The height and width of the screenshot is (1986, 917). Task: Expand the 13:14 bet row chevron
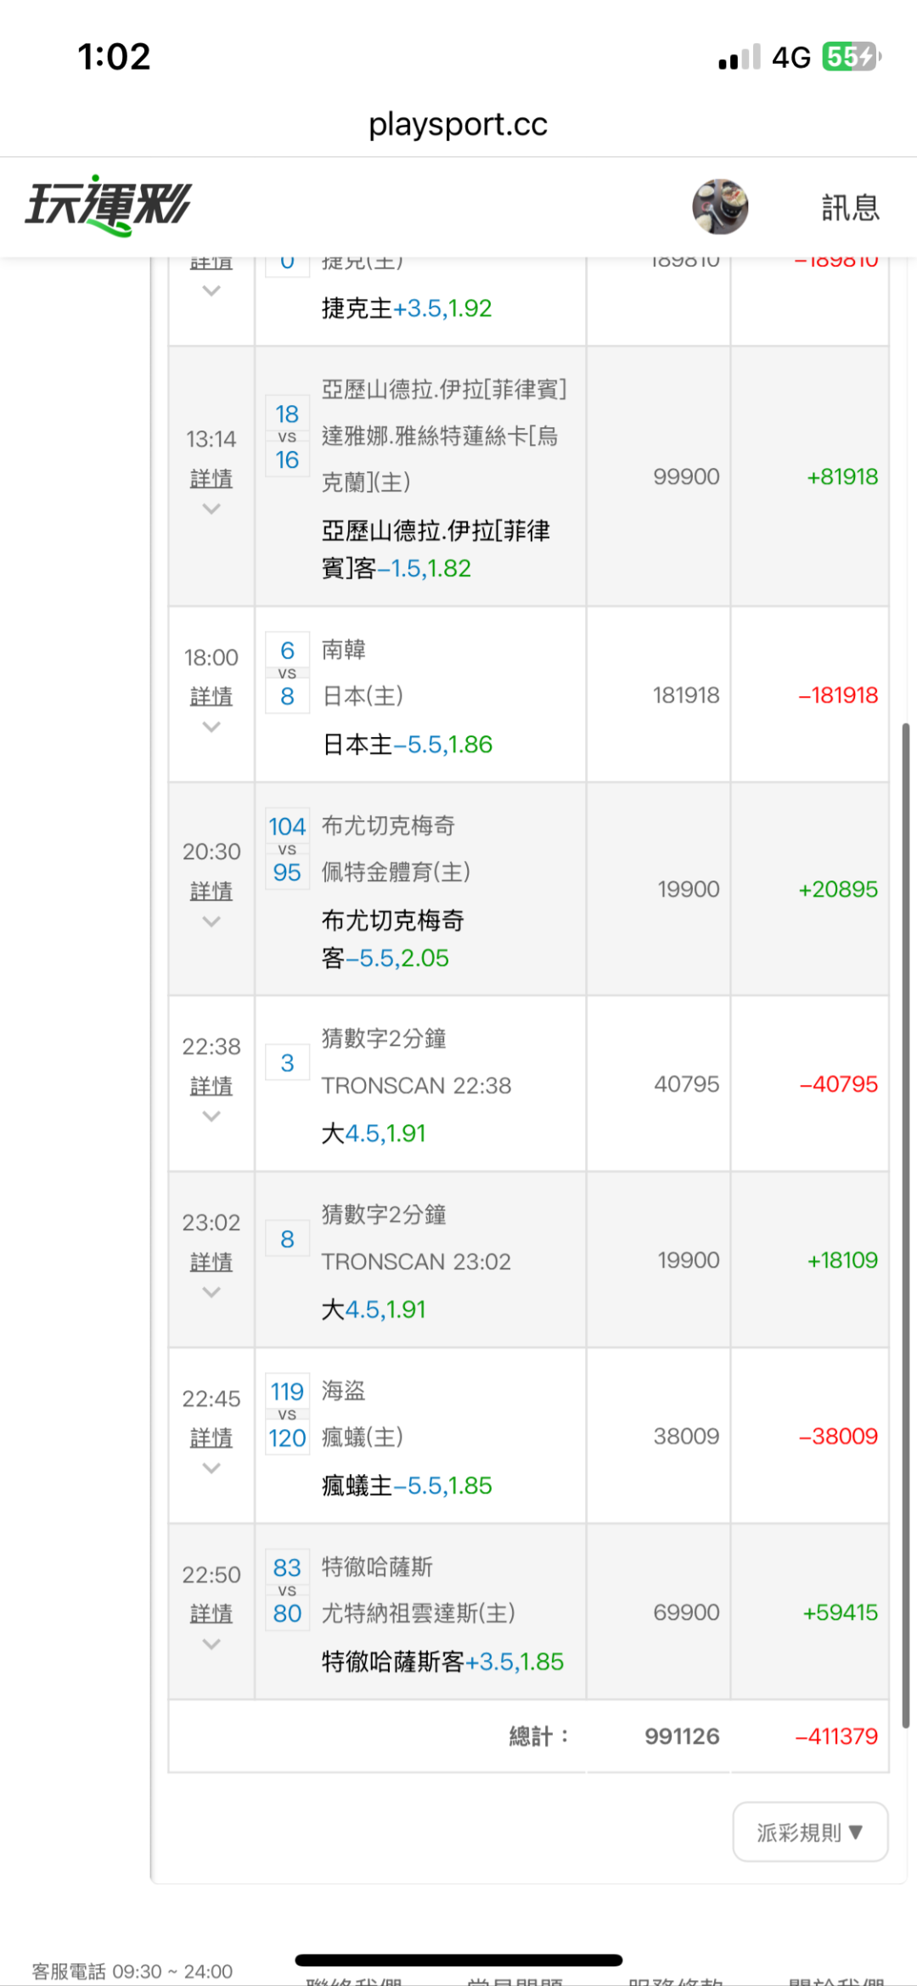(x=211, y=509)
